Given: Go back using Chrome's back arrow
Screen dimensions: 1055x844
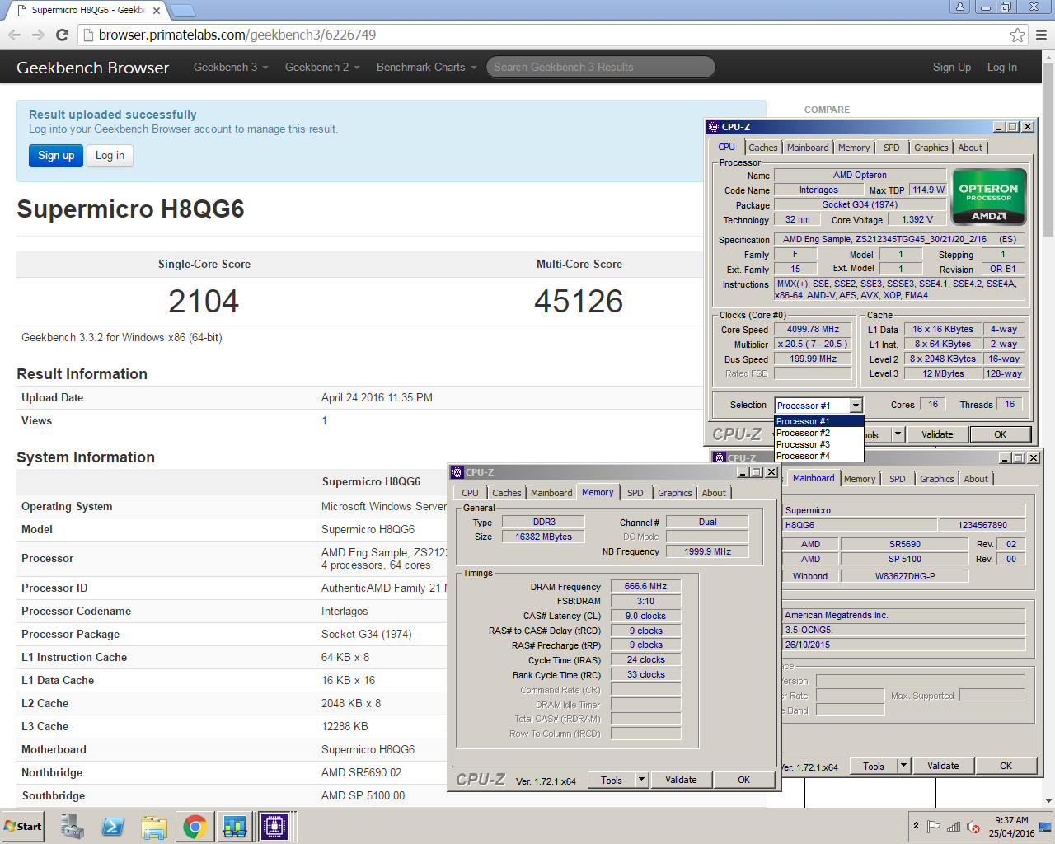Looking at the screenshot, I should pos(14,35).
